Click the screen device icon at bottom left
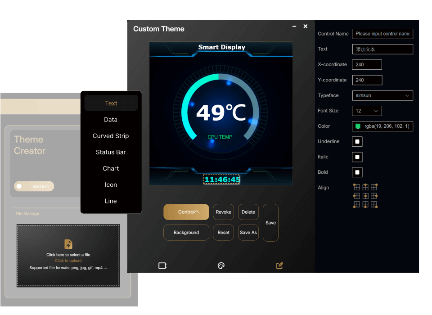Screen dimensions: 432x315 [162, 265]
